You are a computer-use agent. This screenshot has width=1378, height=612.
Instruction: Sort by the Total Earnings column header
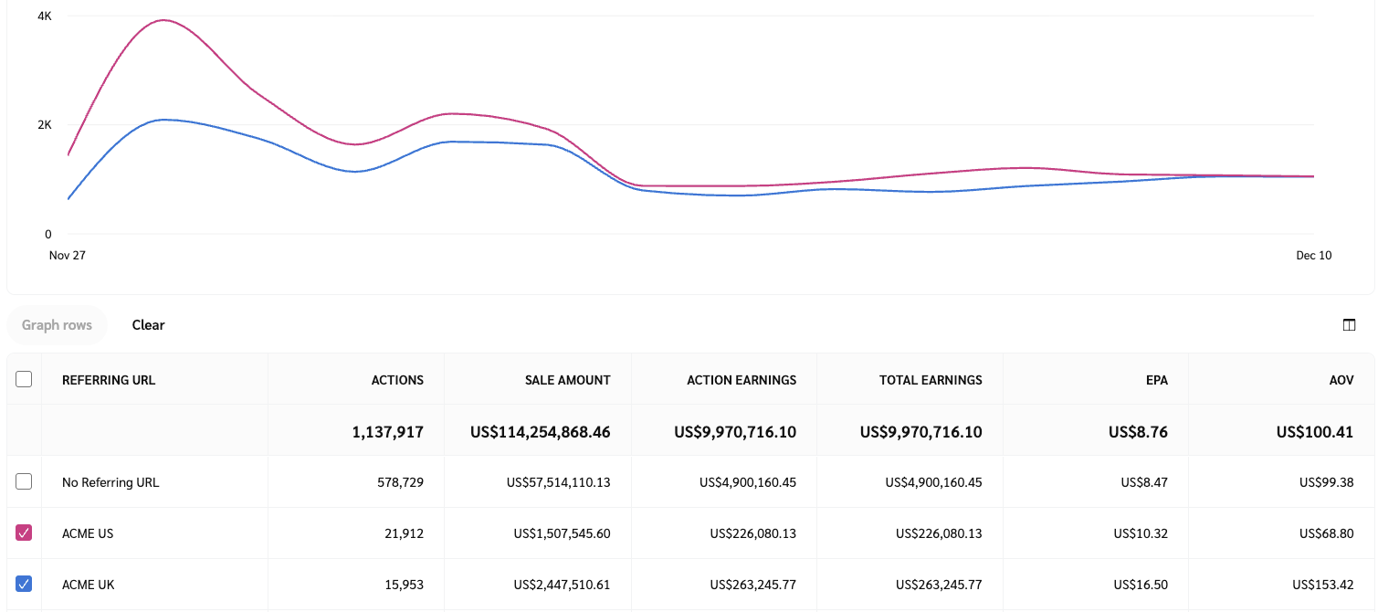pos(931,380)
